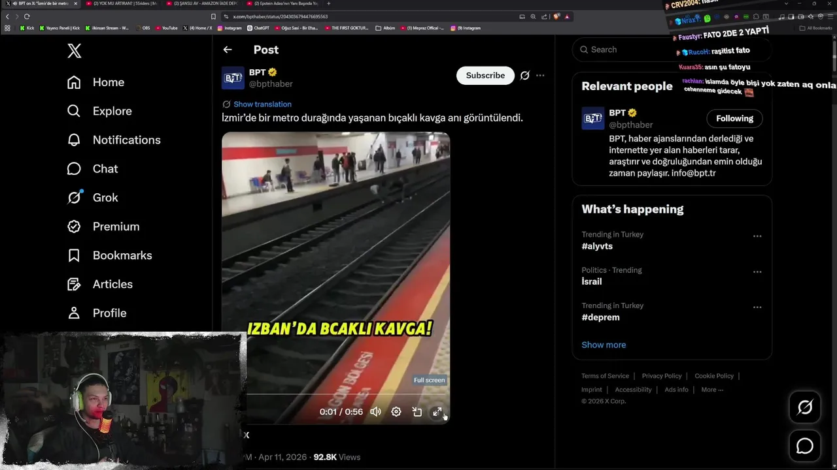837x470 pixels.
Task: Open Articles in the sidebar
Action: (x=99, y=284)
